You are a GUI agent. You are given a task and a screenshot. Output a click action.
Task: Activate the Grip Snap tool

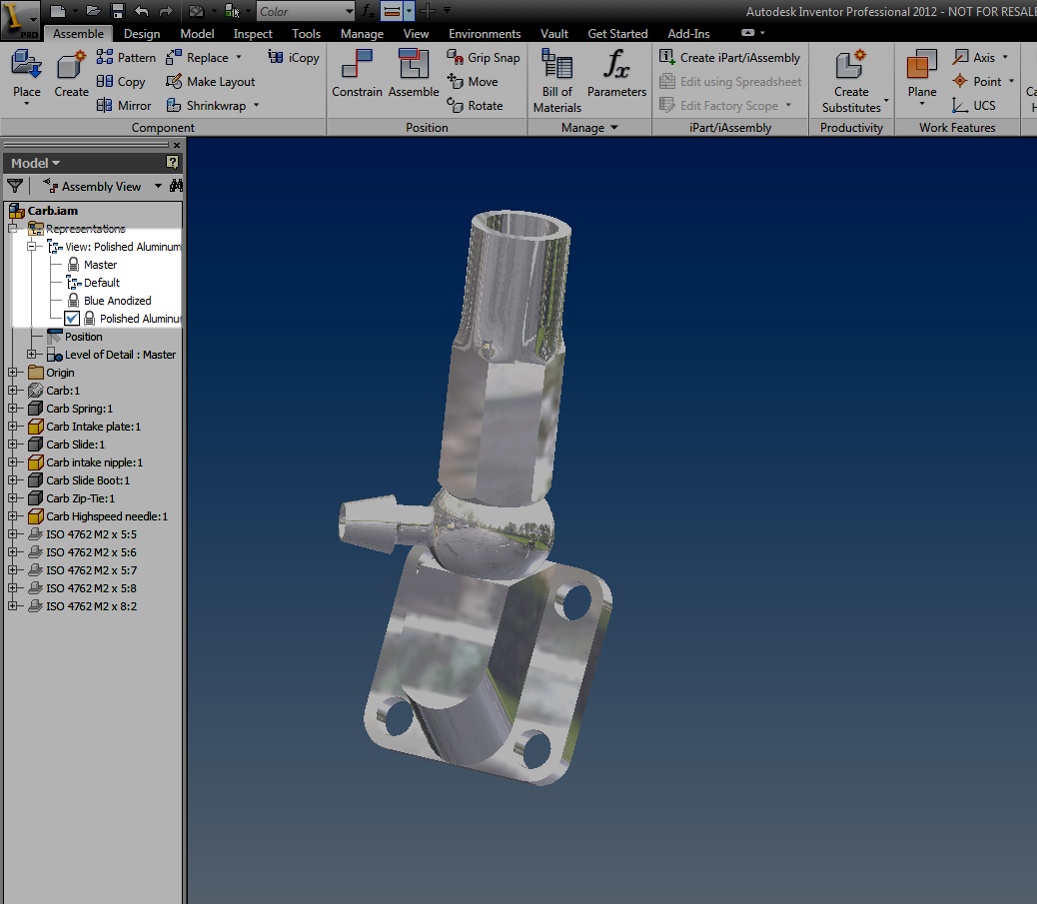(484, 58)
